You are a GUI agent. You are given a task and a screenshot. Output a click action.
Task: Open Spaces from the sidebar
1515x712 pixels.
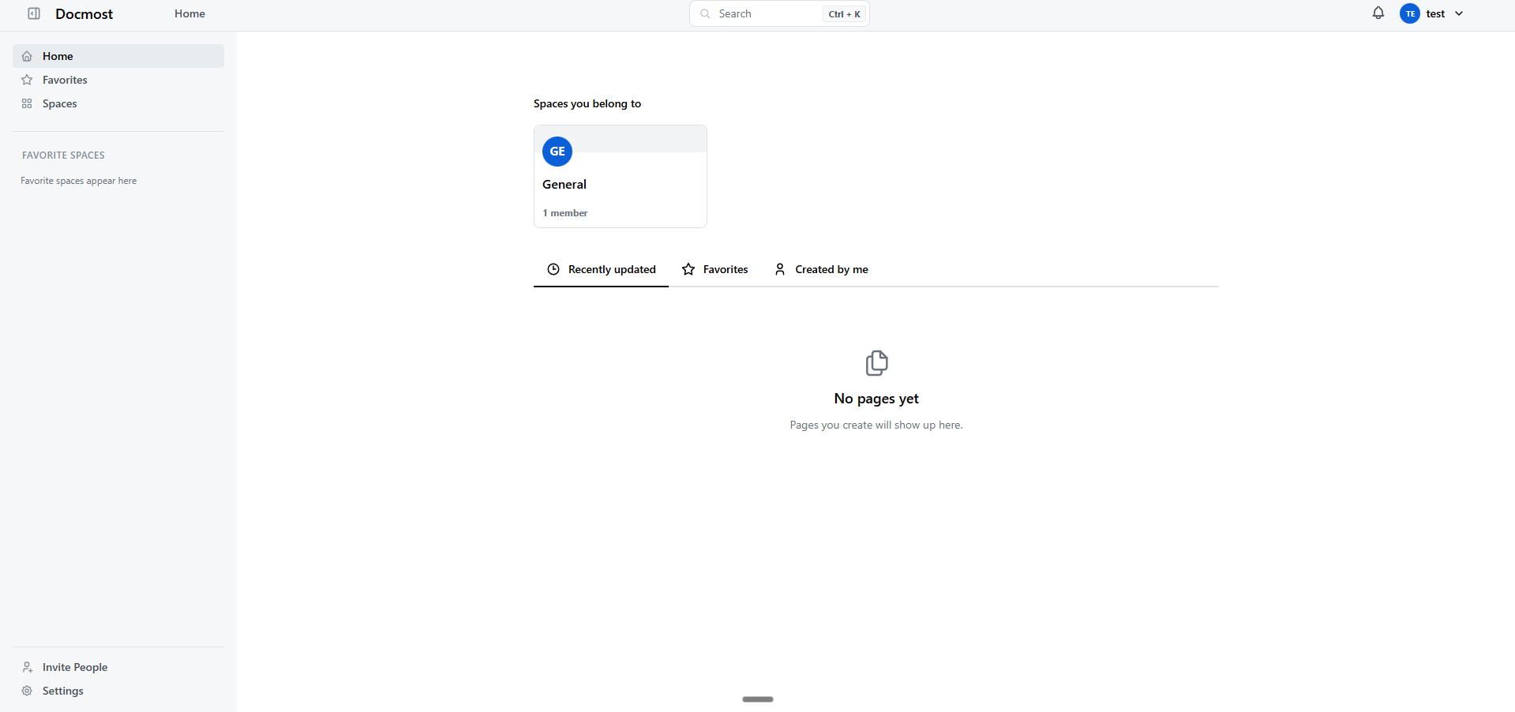[60, 103]
